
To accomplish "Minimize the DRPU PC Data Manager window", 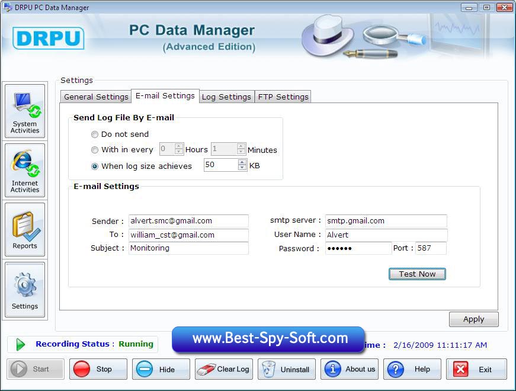I will pos(469,7).
